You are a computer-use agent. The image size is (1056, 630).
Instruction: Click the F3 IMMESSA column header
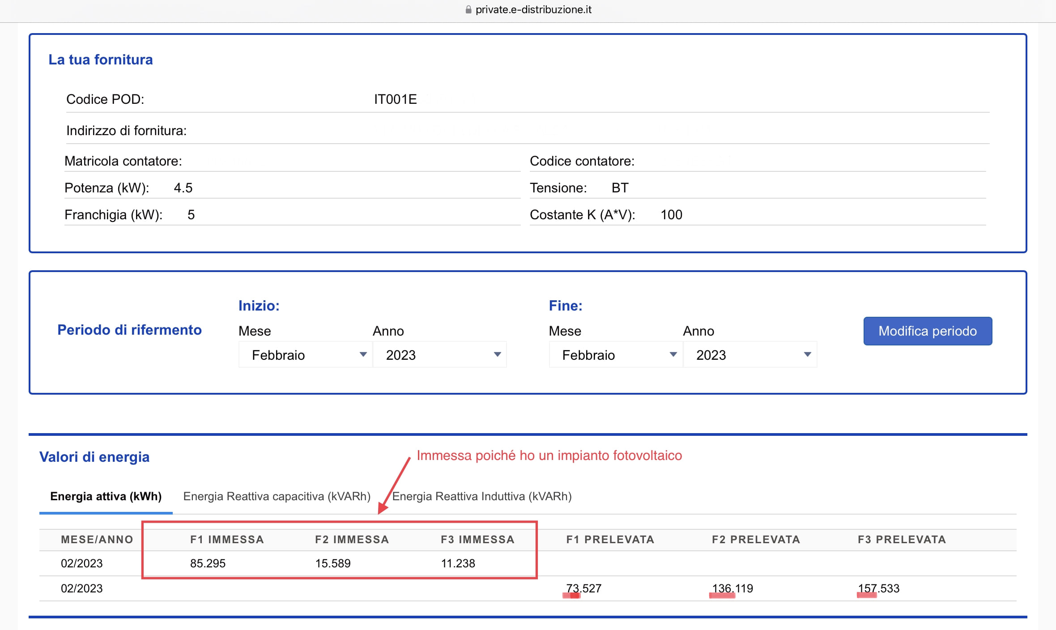[477, 540]
